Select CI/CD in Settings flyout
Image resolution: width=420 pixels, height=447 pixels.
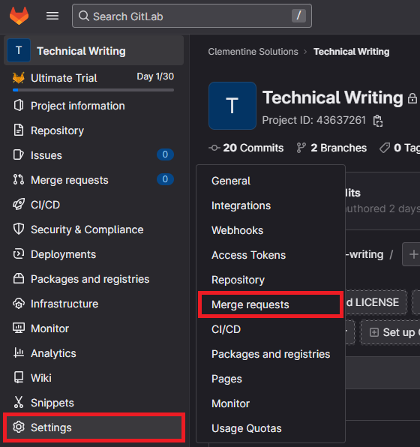[271, 329]
